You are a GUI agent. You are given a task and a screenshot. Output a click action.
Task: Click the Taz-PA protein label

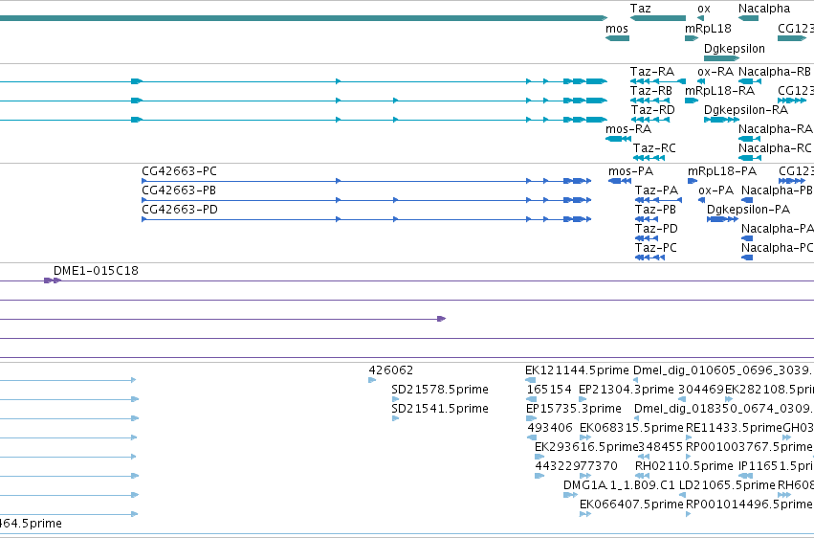tap(657, 191)
